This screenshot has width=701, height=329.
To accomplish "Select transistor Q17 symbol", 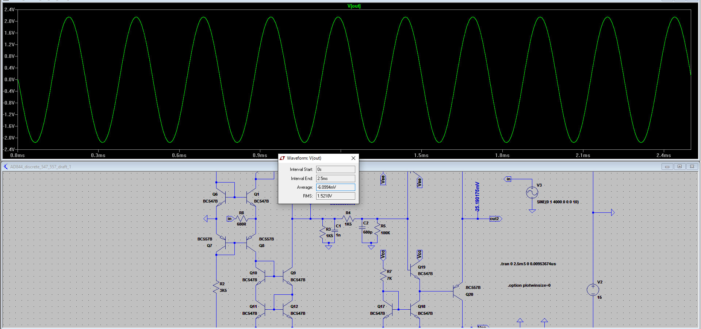I will tap(388, 310).
